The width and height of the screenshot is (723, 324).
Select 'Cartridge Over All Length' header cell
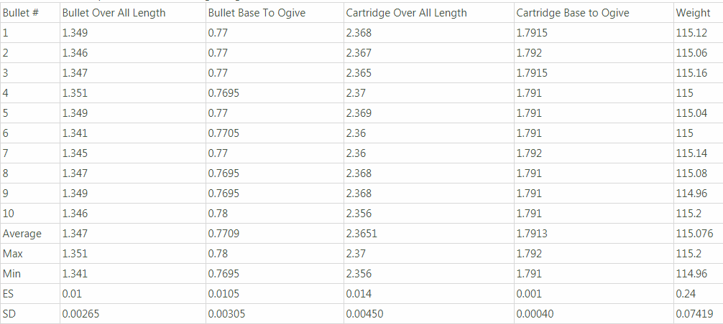(429, 13)
